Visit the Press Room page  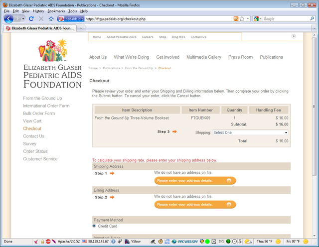click(240, 57)
